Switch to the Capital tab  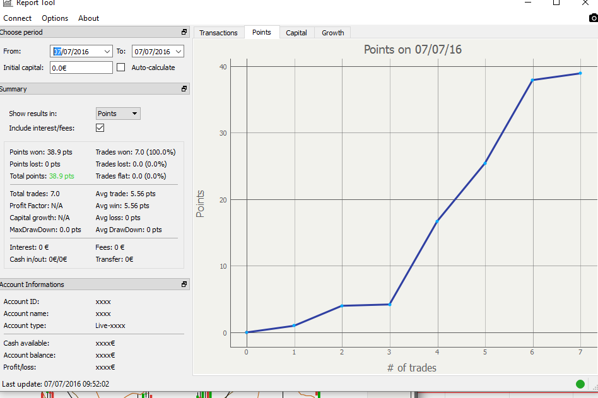[x=296, y=33]
